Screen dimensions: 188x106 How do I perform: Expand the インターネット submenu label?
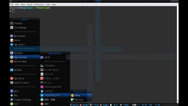pos(52,70)
